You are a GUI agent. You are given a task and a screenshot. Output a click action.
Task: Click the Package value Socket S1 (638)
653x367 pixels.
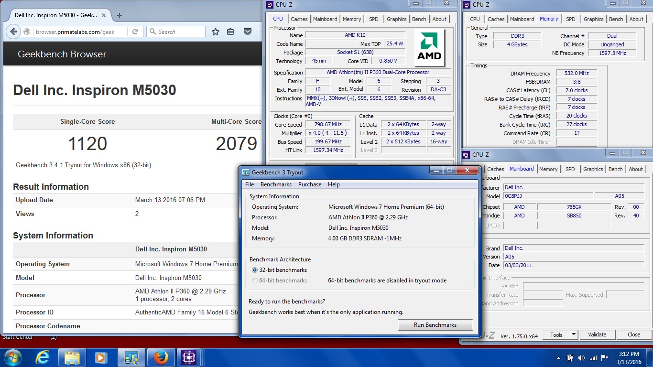(355, 53)
